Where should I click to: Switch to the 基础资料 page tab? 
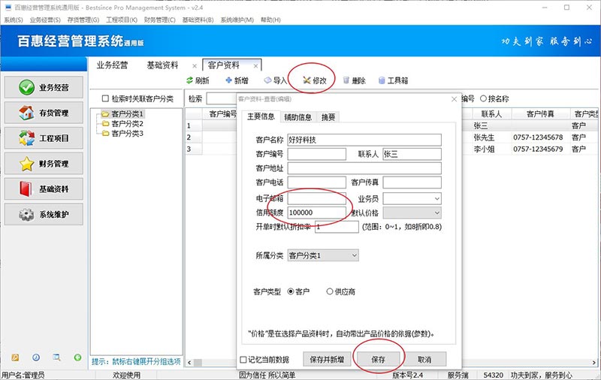point(162,65)
